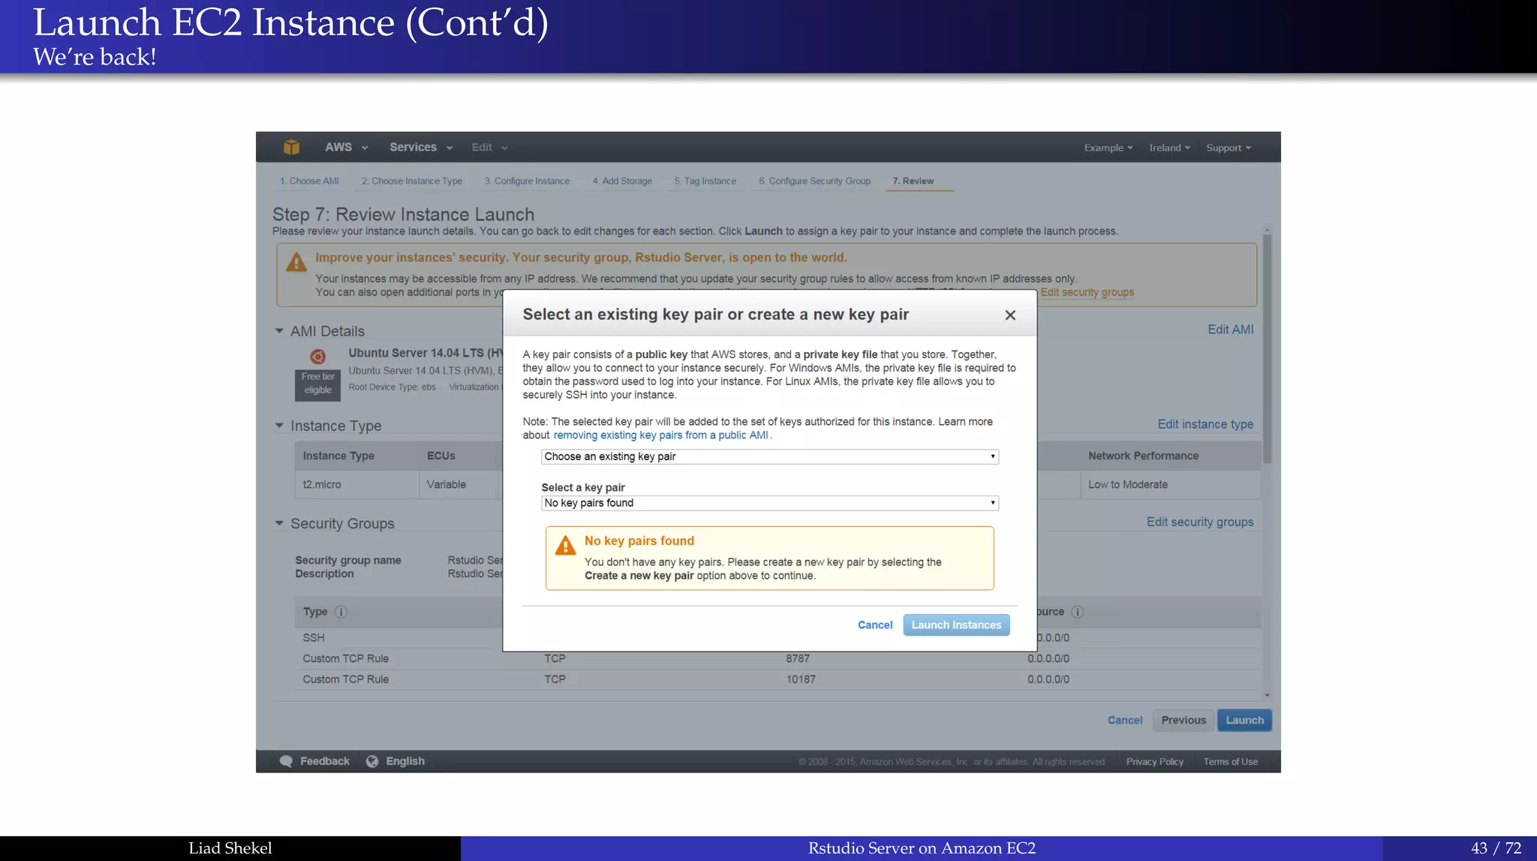Select the 7. Review tab
The image size is (1537, 861).
click(913, 181)
